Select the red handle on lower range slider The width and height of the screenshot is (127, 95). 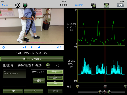pyautogui.click(x=104, y=92)
